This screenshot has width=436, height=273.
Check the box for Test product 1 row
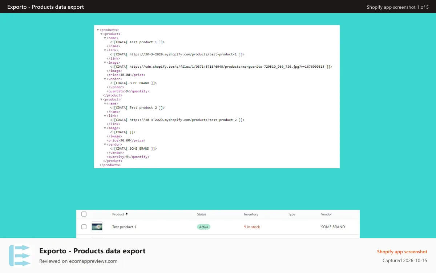click(84, 227)
